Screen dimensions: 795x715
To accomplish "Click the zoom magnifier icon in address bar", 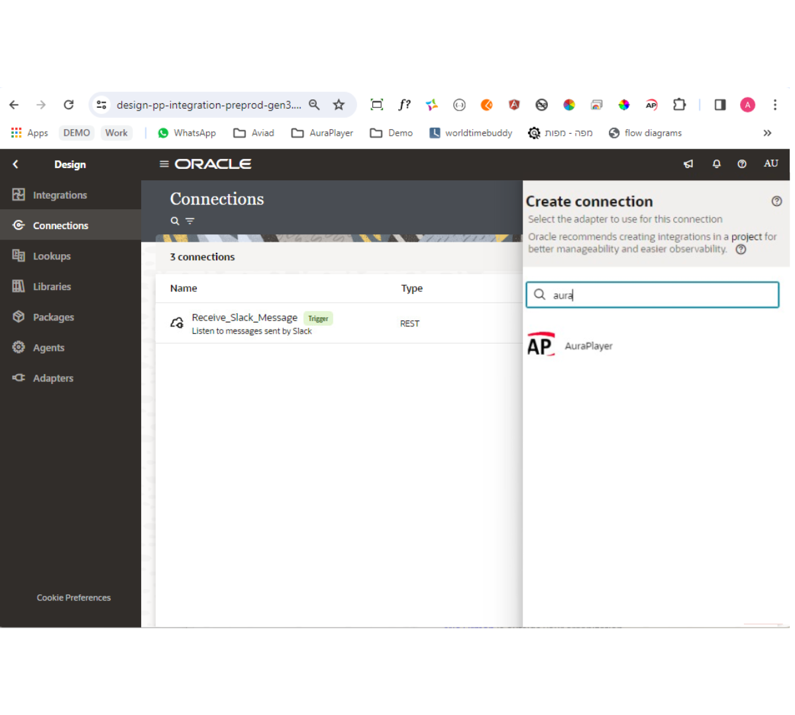I will 314,105.
